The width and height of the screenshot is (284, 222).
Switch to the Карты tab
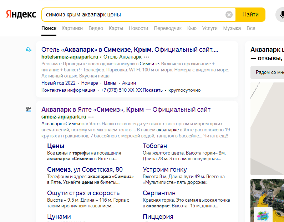click(x=116, y=28)
